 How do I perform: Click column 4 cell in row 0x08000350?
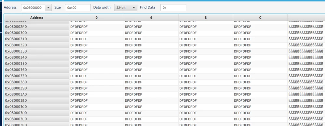point(151,64)
